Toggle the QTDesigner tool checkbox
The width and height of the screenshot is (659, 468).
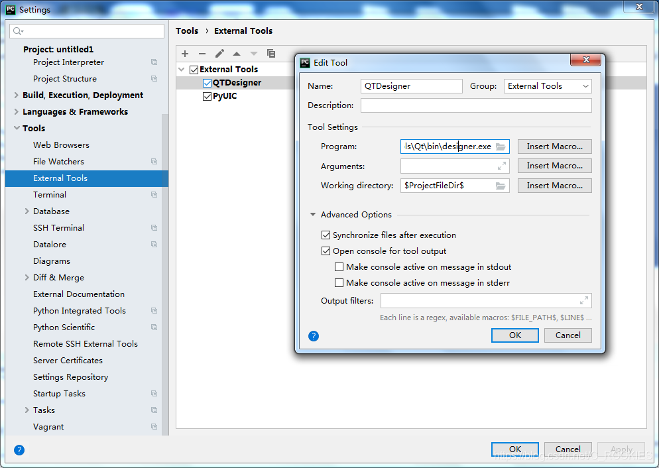point(207,83)
